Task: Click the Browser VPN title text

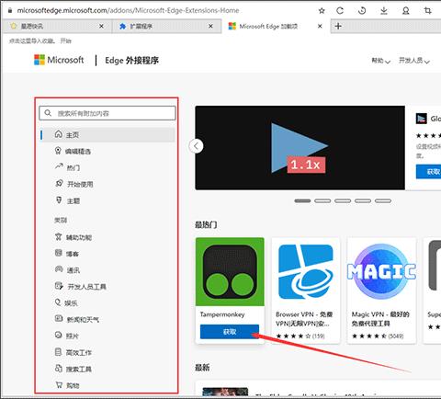Action: pos(304,319)
